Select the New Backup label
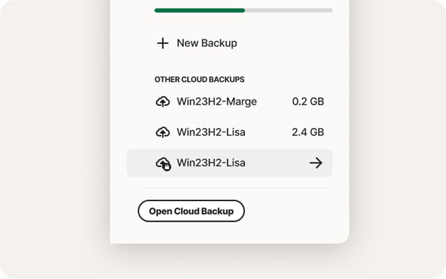This screenshot has height=279, width=446. 206,43
